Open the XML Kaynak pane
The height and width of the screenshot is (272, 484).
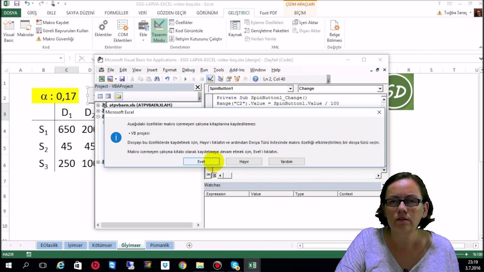click(235, 29)
